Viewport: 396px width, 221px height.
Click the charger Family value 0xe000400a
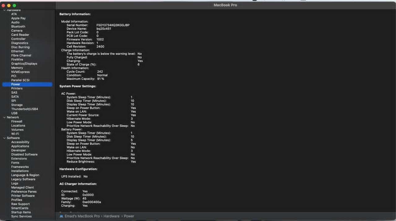92,202
